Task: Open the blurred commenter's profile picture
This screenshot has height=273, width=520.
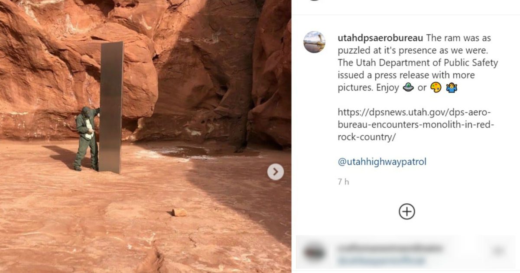Action: pos(314,253)
